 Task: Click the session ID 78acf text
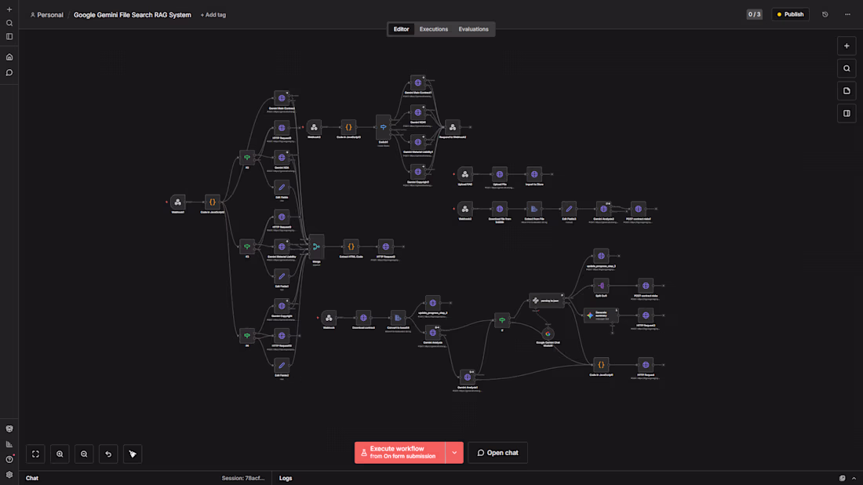point(243,479)
